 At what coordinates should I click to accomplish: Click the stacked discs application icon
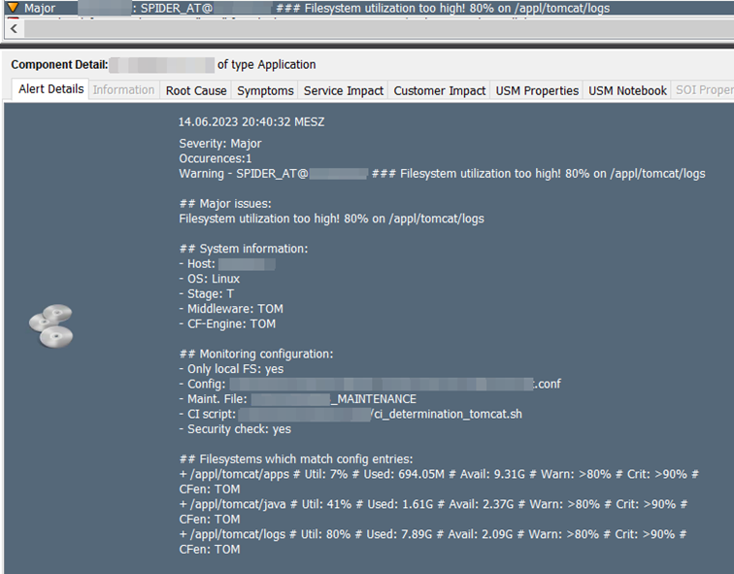[51, 326]
